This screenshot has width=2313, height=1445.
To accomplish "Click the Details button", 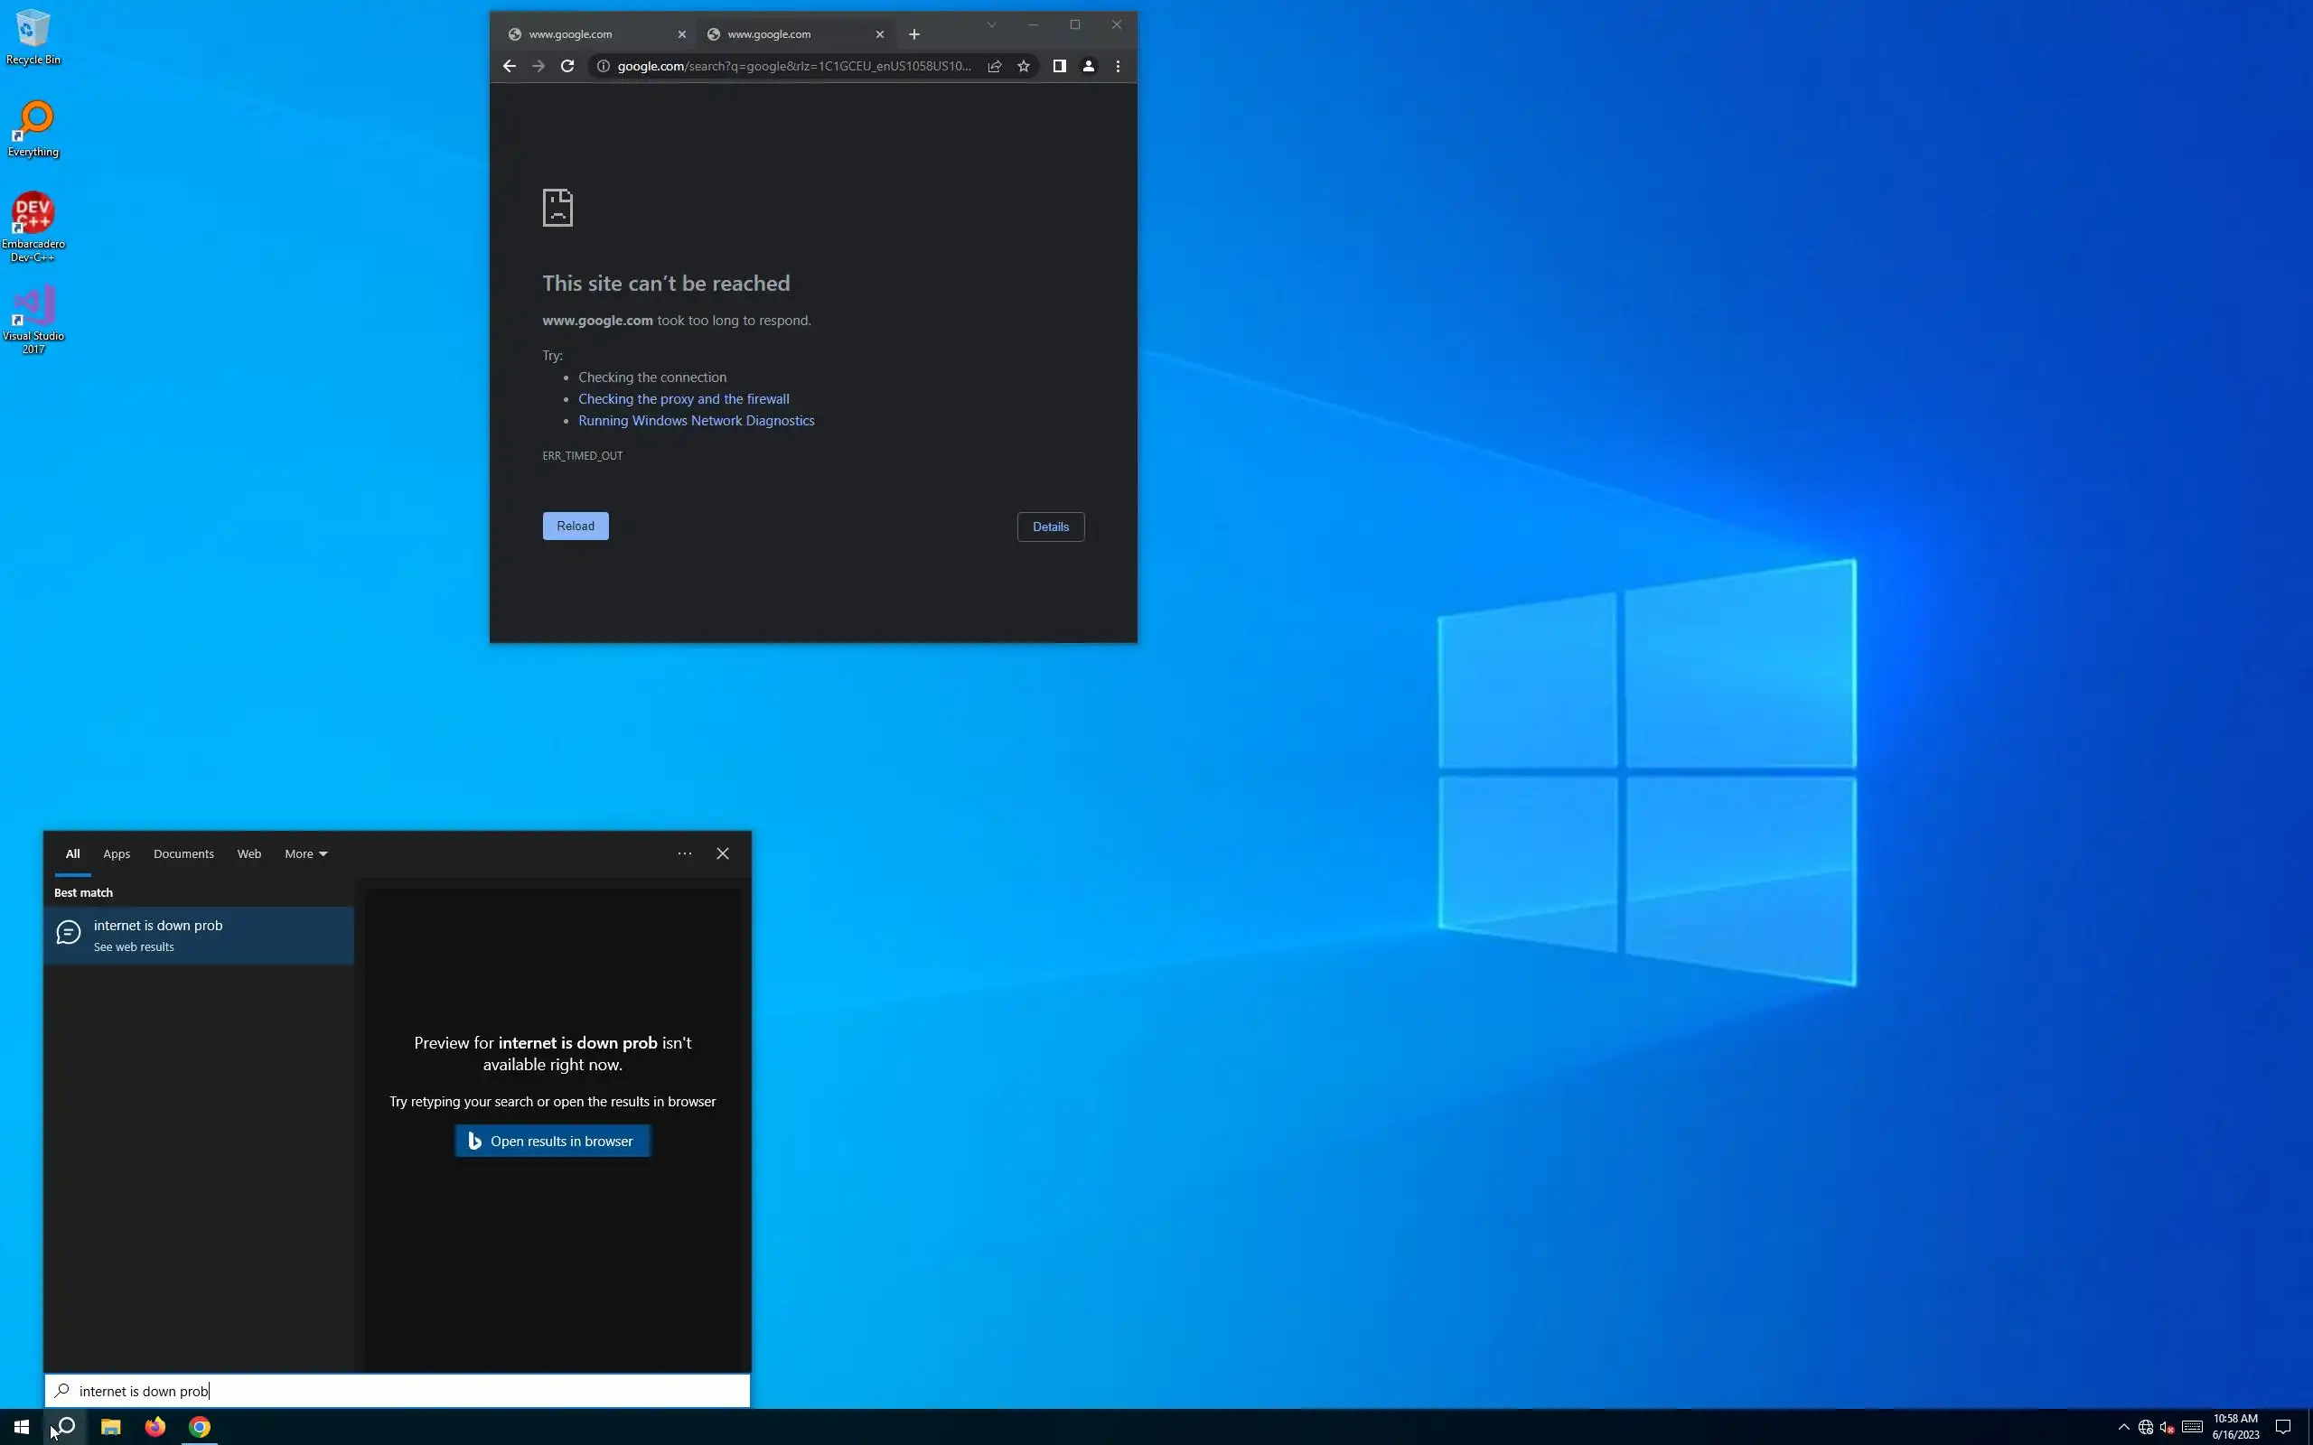I will 1051,527.
